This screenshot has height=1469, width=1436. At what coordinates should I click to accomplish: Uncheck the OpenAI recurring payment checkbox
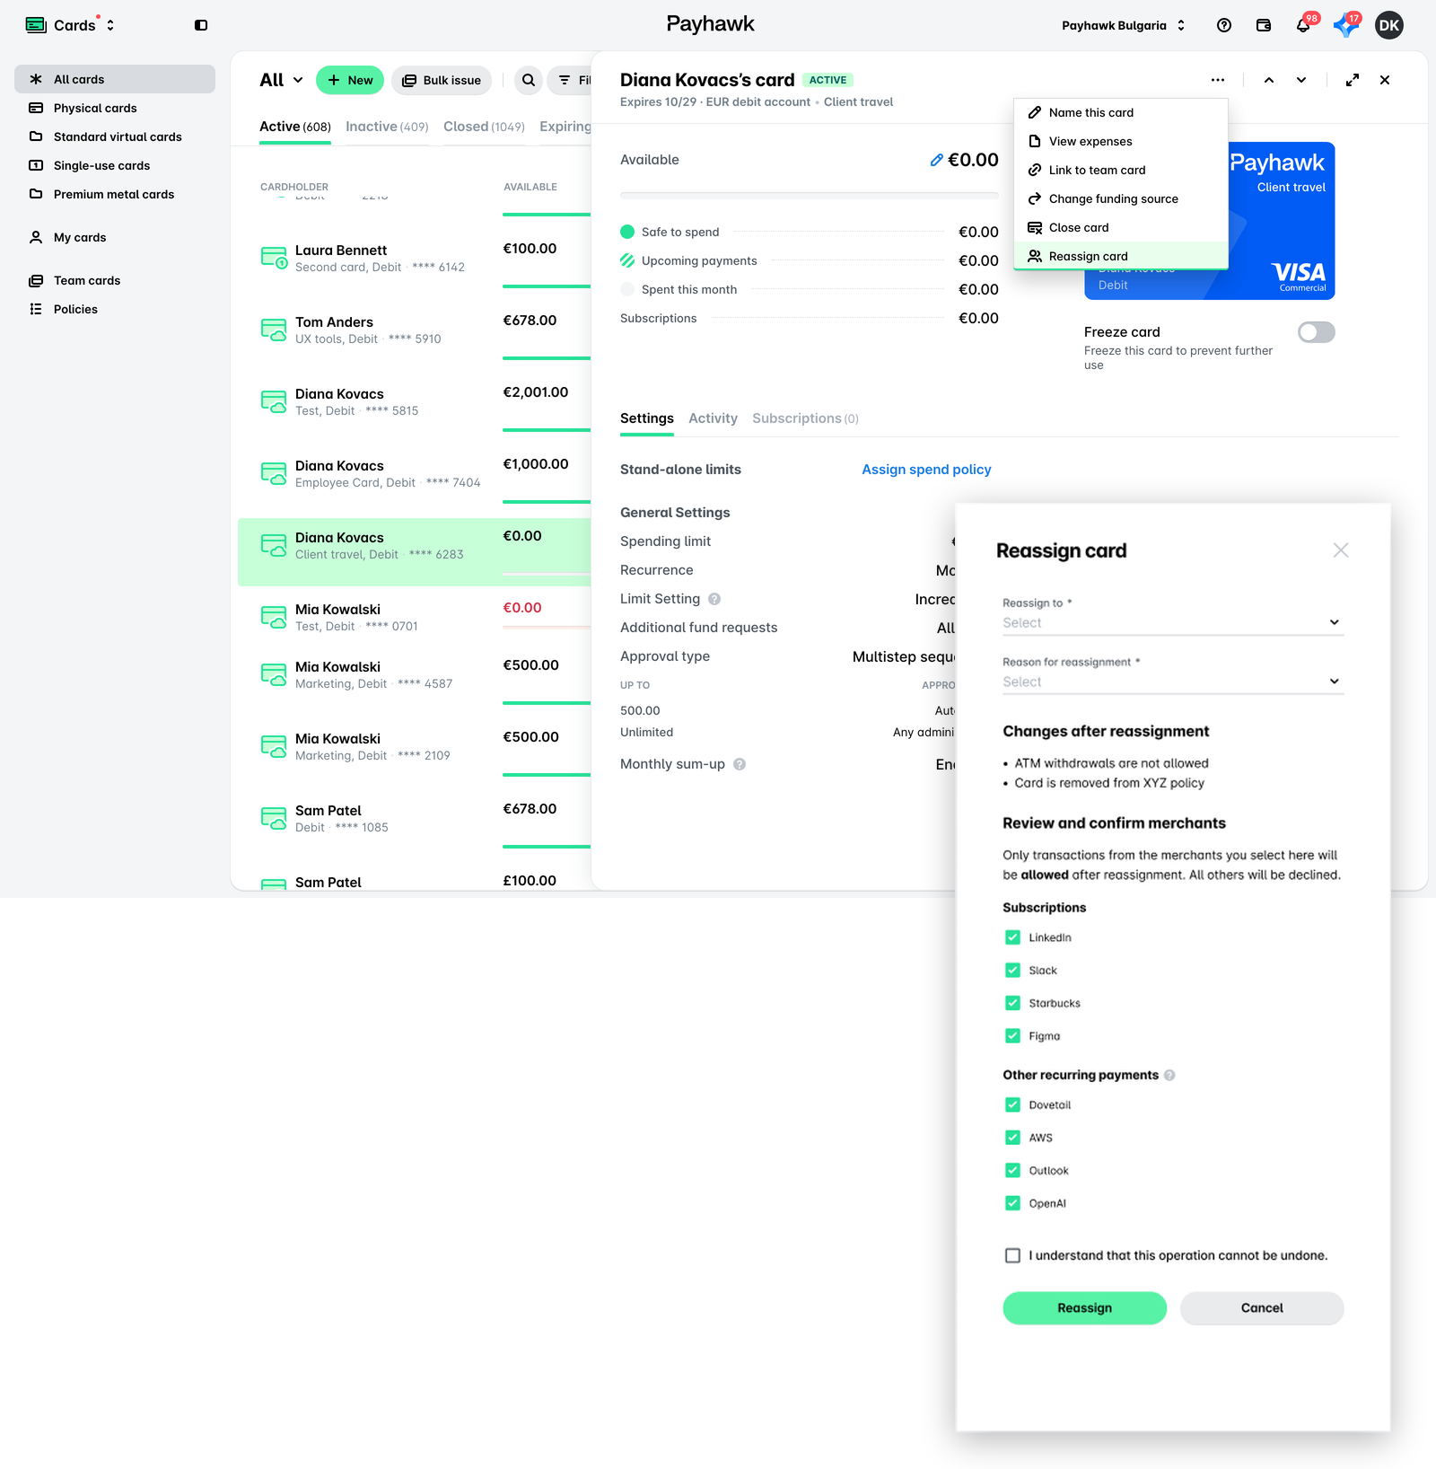point(1012,1203)
